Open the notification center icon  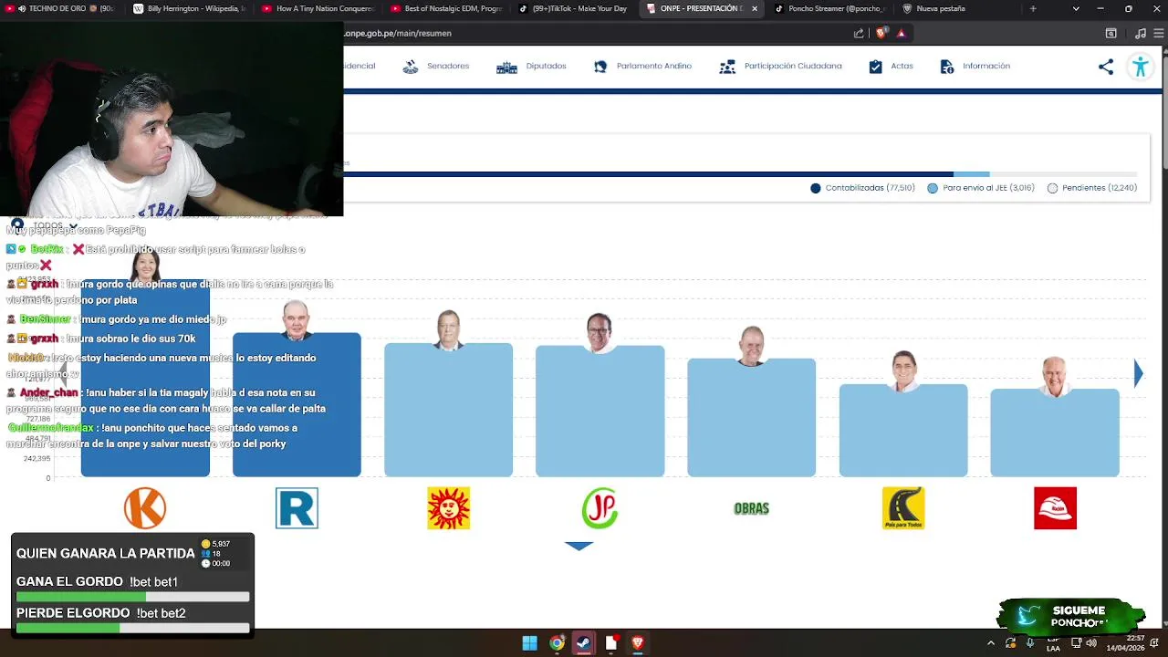point(1154,643)
